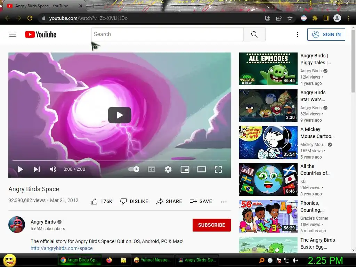Screen dimensions: 356x267
Task: Share this page from address bar icon
Action: [279, 18]
